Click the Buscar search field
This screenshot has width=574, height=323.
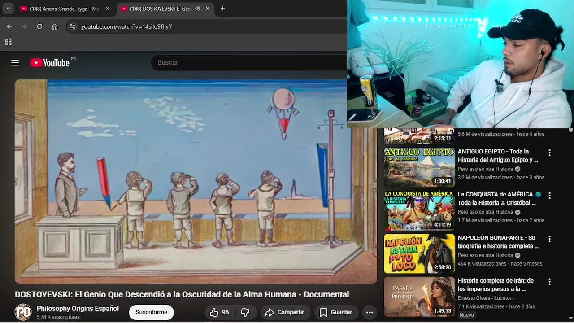[x=249, y=62]
